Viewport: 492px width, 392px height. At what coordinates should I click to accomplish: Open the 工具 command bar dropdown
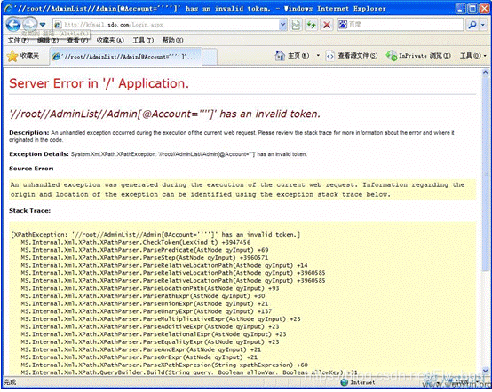(472, 56)
